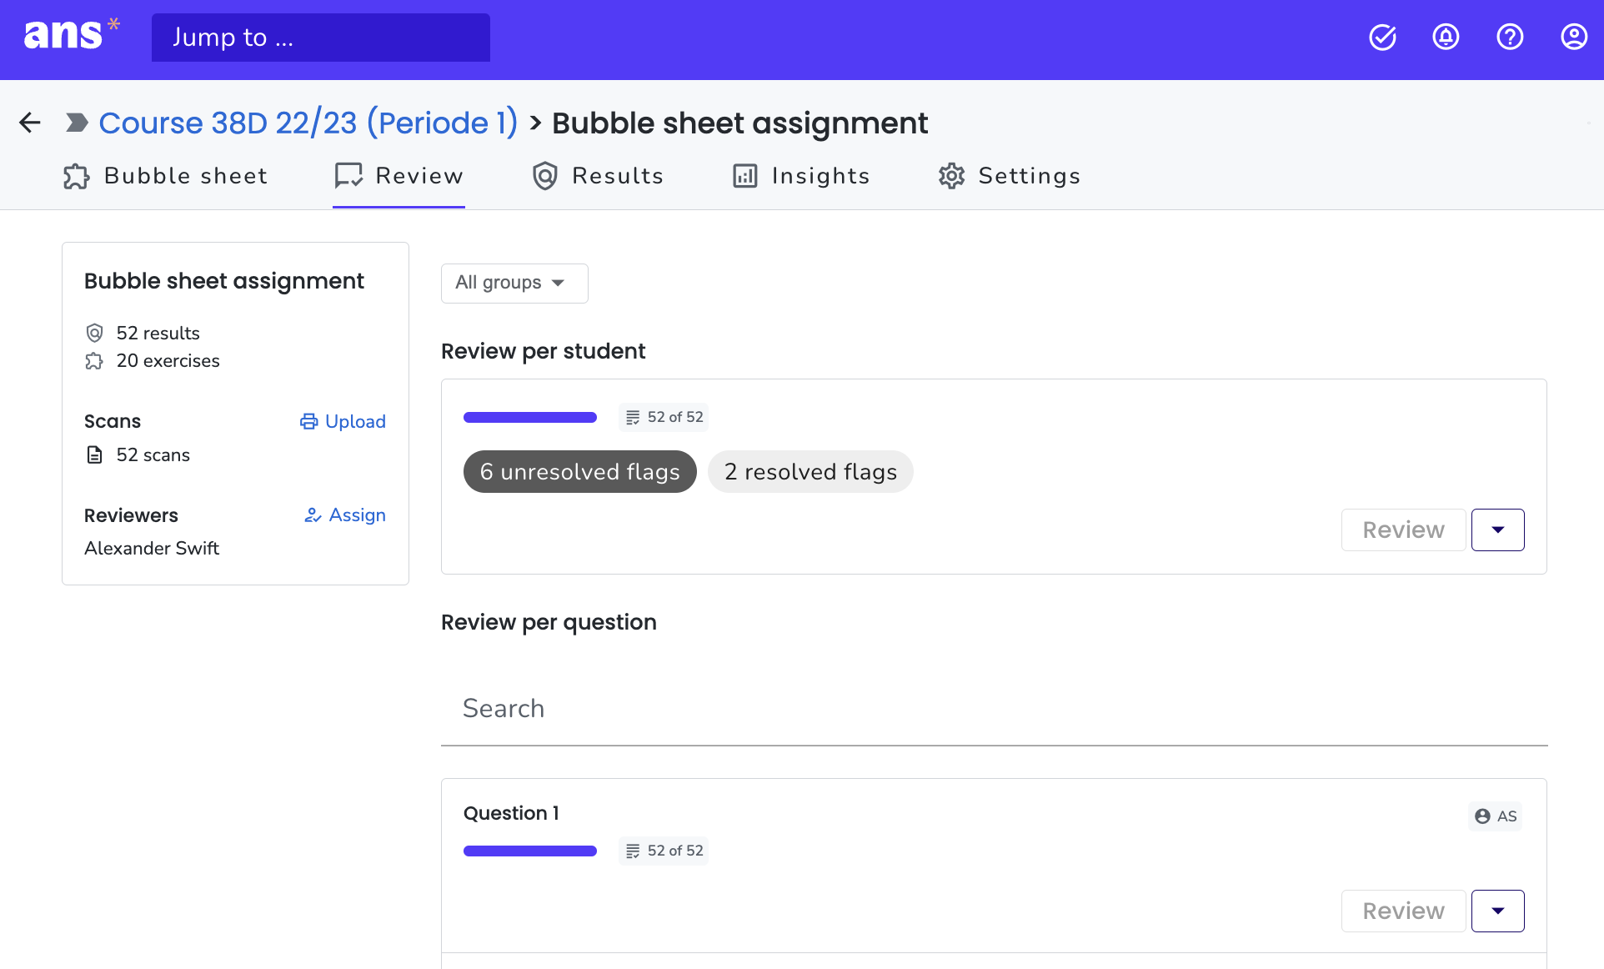The width and height of the screenshot is (1604, 969).
Task: Open the All groups dropdown
Action: click(x=514, y=284)
